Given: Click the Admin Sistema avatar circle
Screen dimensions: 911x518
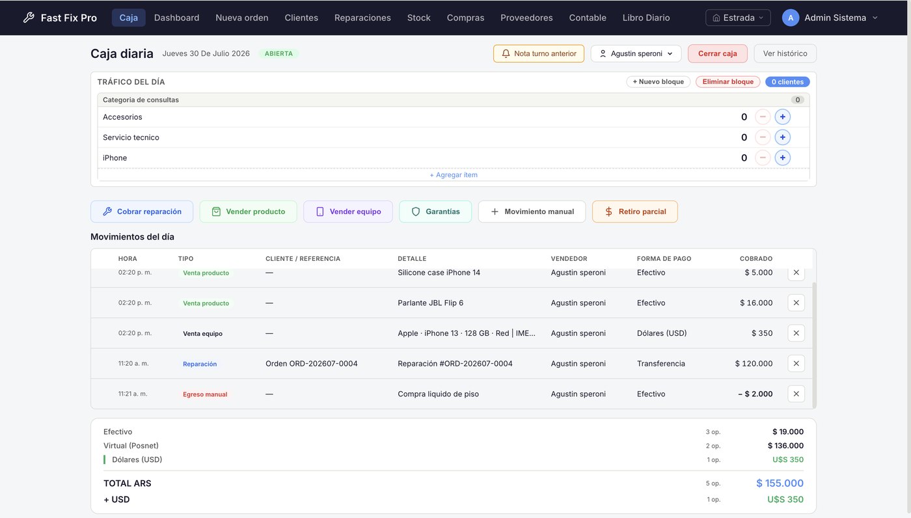Looking at the screenshot, I should pos(791,18).
